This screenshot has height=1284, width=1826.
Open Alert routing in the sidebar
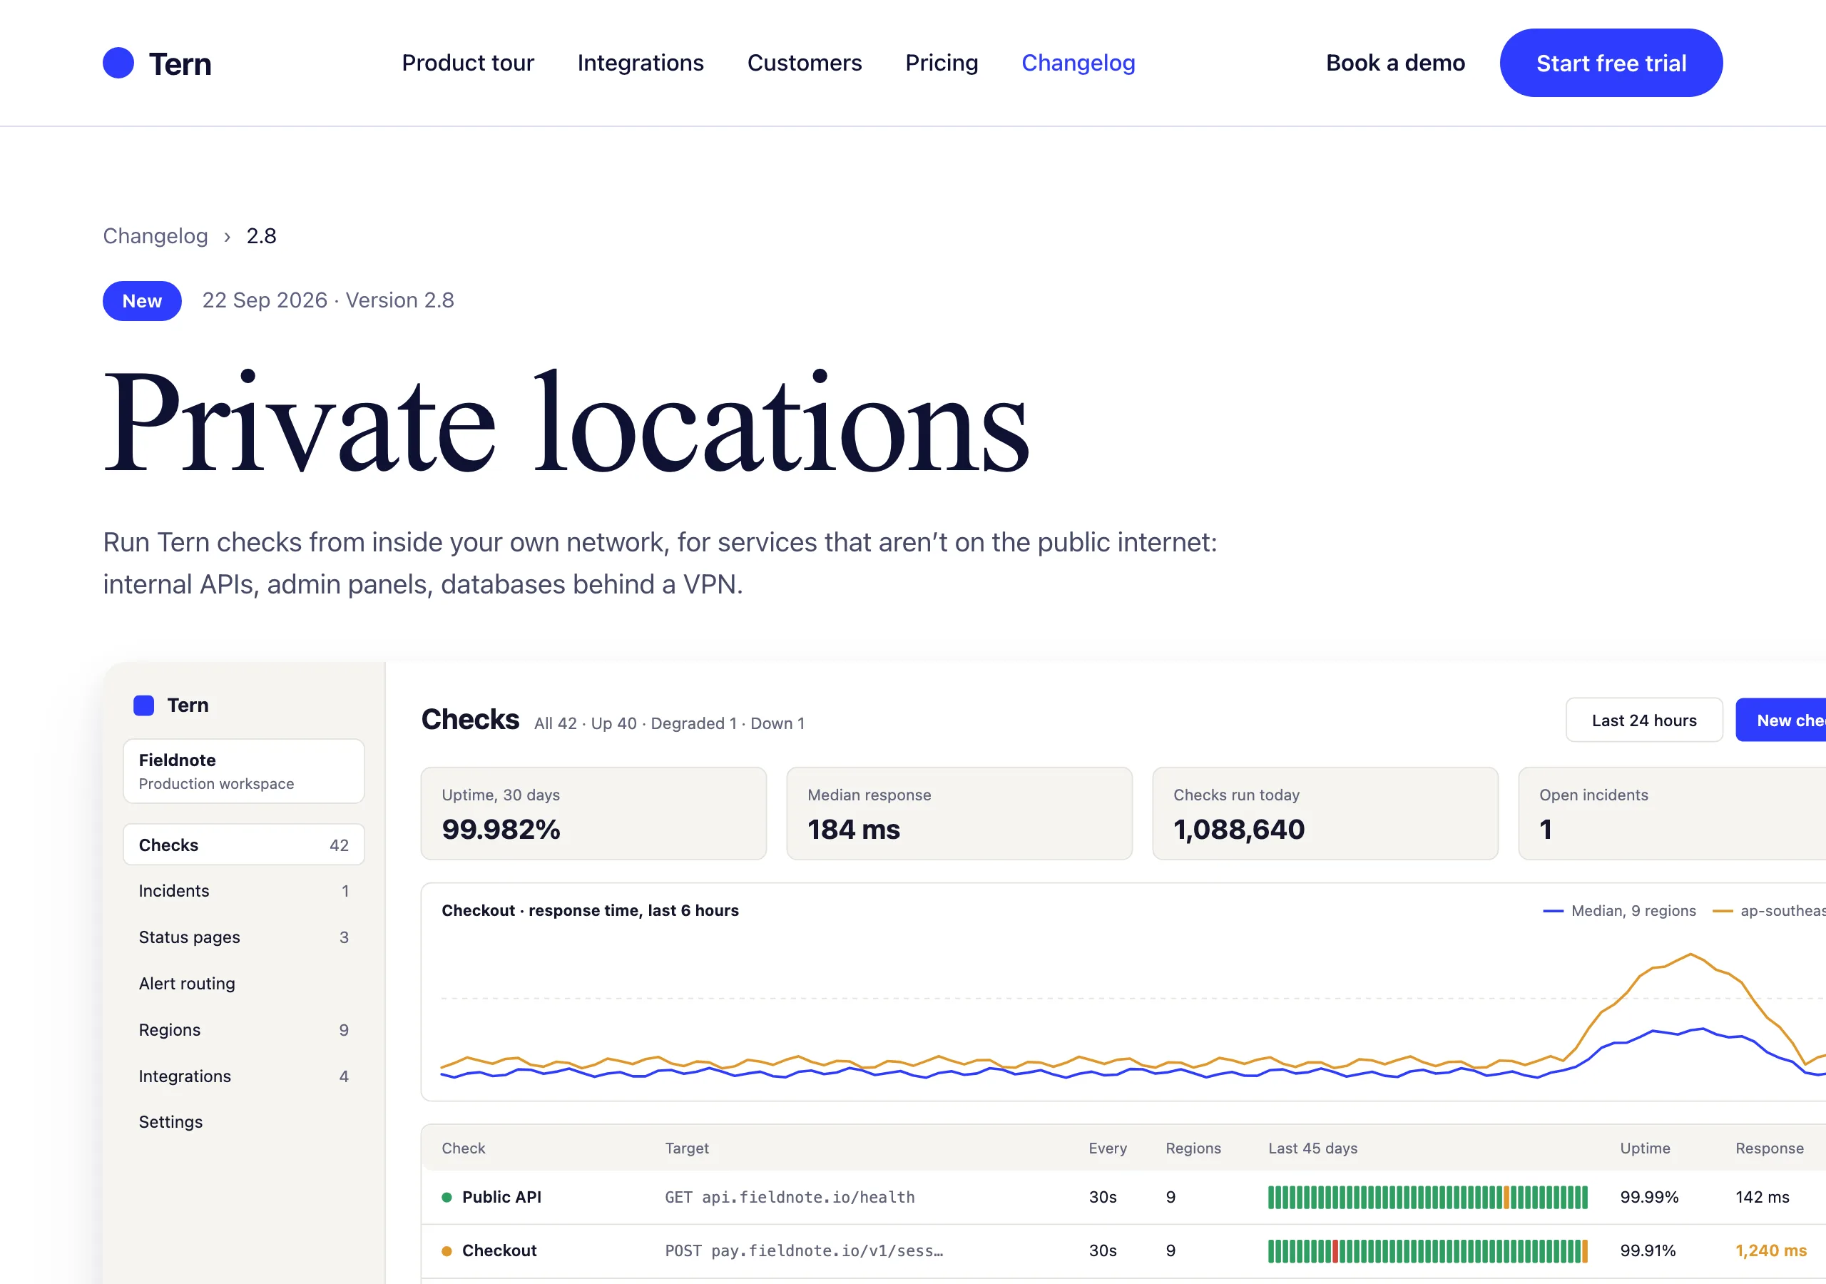[x=243, y=983]
